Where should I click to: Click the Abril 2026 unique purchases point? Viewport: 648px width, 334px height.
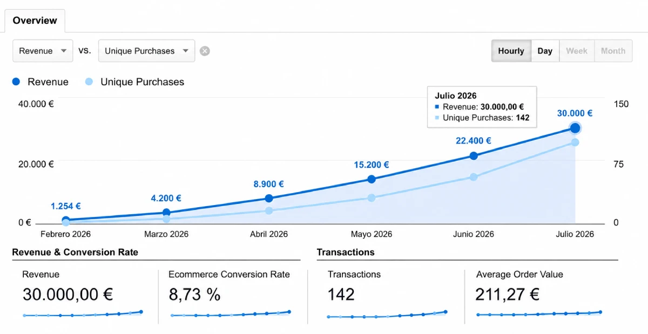(269, 210)
